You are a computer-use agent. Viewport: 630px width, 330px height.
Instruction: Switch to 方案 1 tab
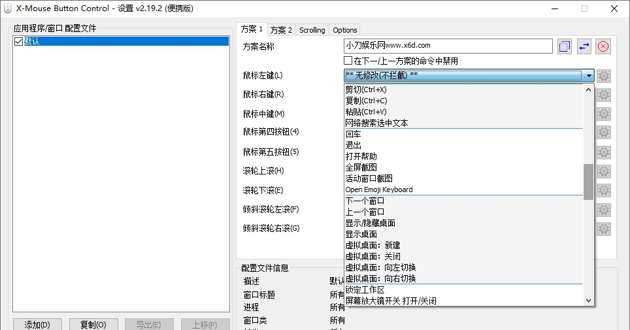tap(252, 29)
